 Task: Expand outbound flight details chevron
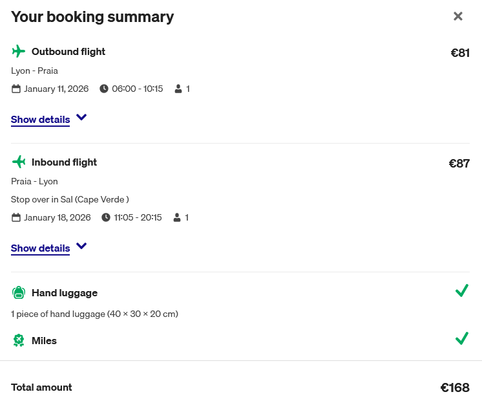coord(81,118)
